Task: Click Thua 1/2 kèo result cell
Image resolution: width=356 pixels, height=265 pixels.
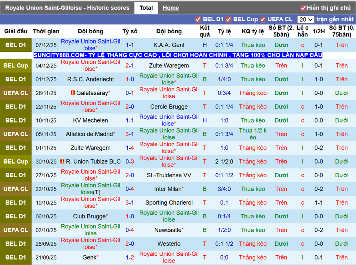Action: (x=253, y=134)
